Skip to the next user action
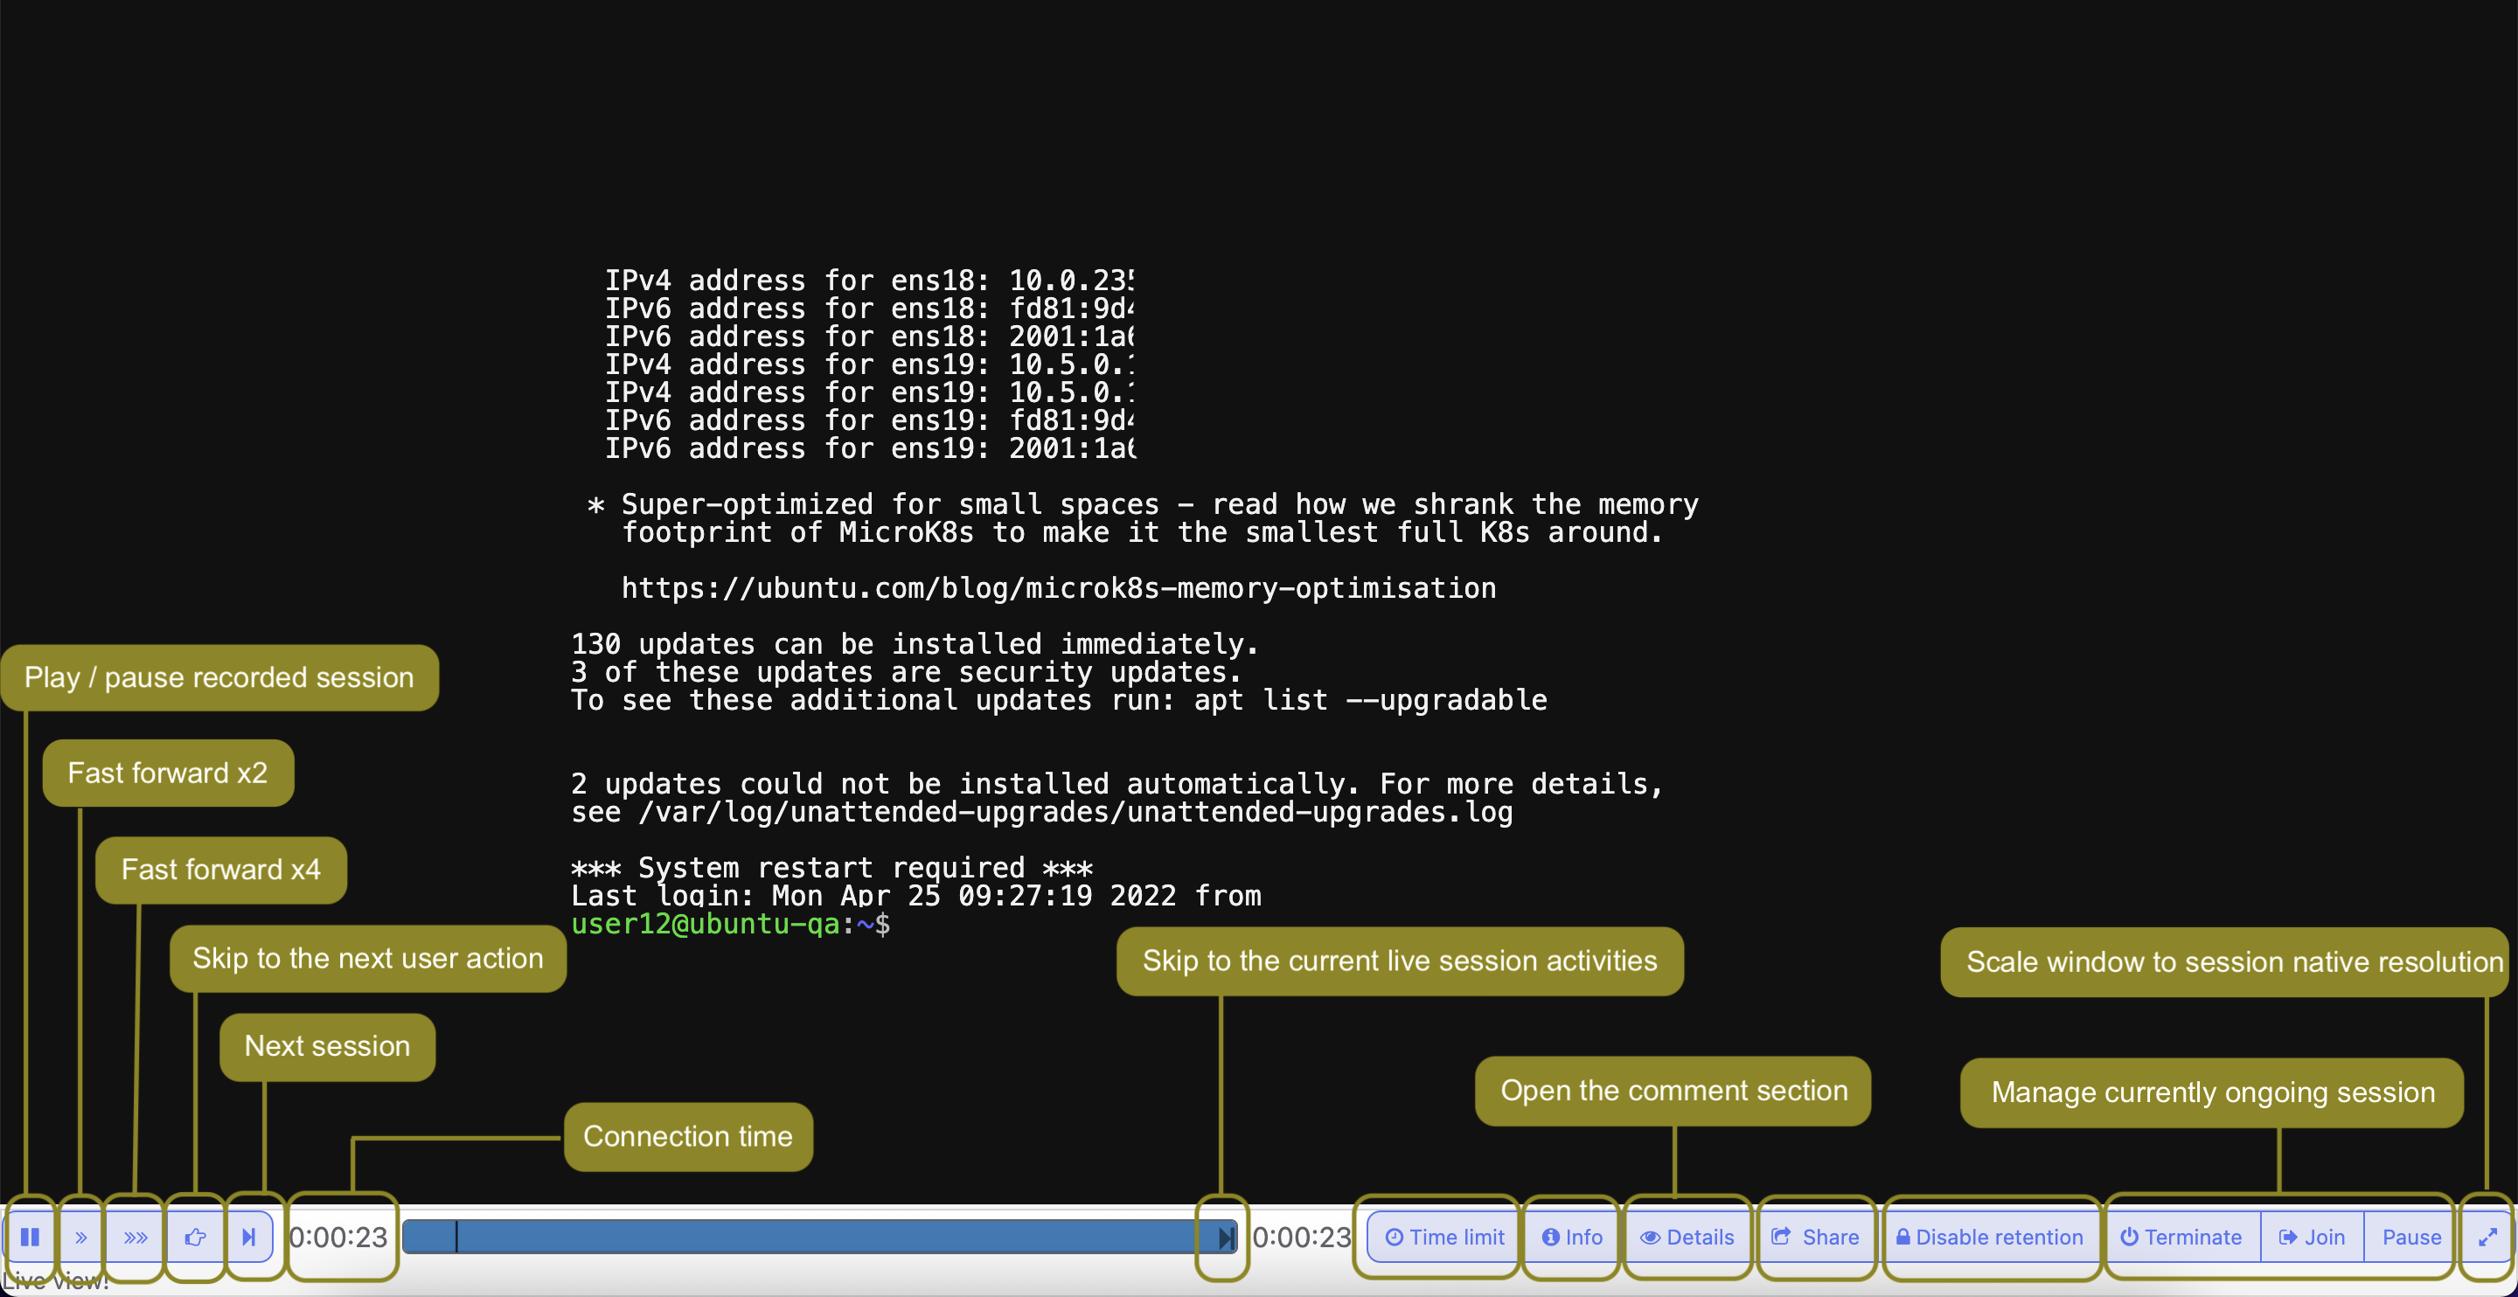The height and width of the screenshot is (1297, 2518). 196,1238
